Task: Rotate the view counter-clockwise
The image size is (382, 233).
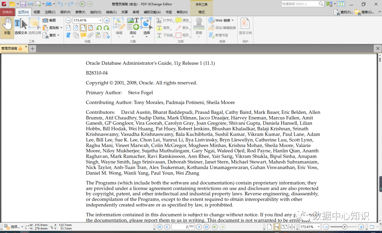Action: (x=99, y=28)
